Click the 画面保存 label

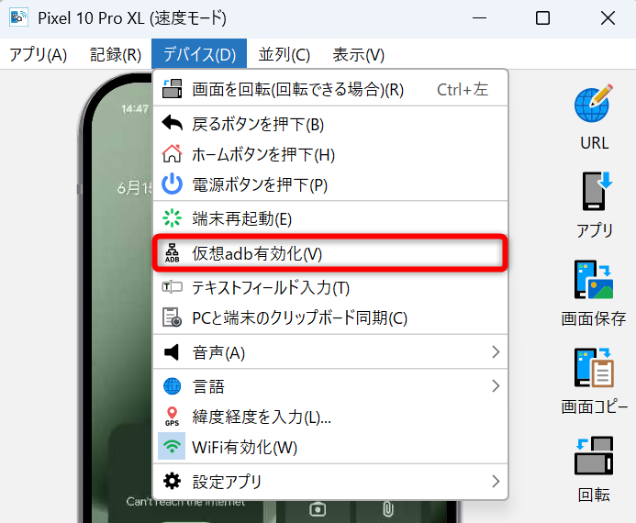point(594,318)
